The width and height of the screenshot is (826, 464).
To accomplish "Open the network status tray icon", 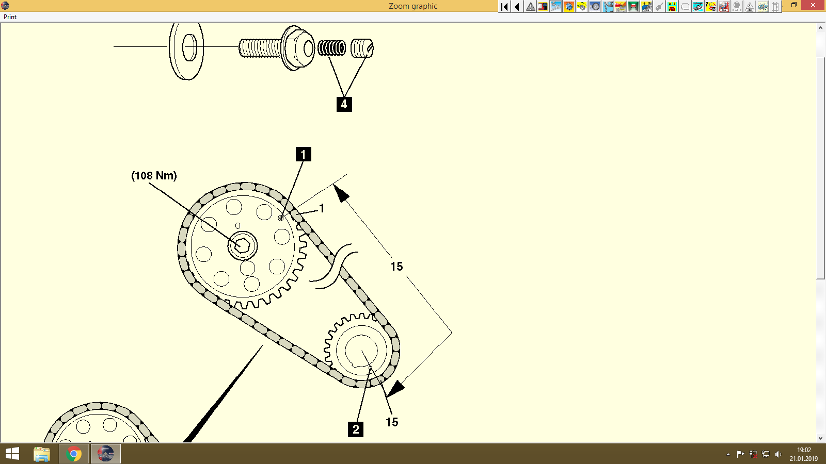I will 766,454.
